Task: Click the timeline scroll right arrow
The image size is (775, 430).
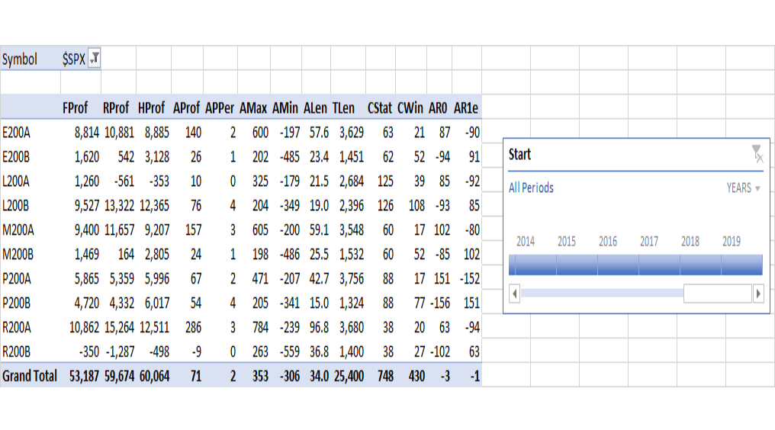Action: [x=758, y=294]
